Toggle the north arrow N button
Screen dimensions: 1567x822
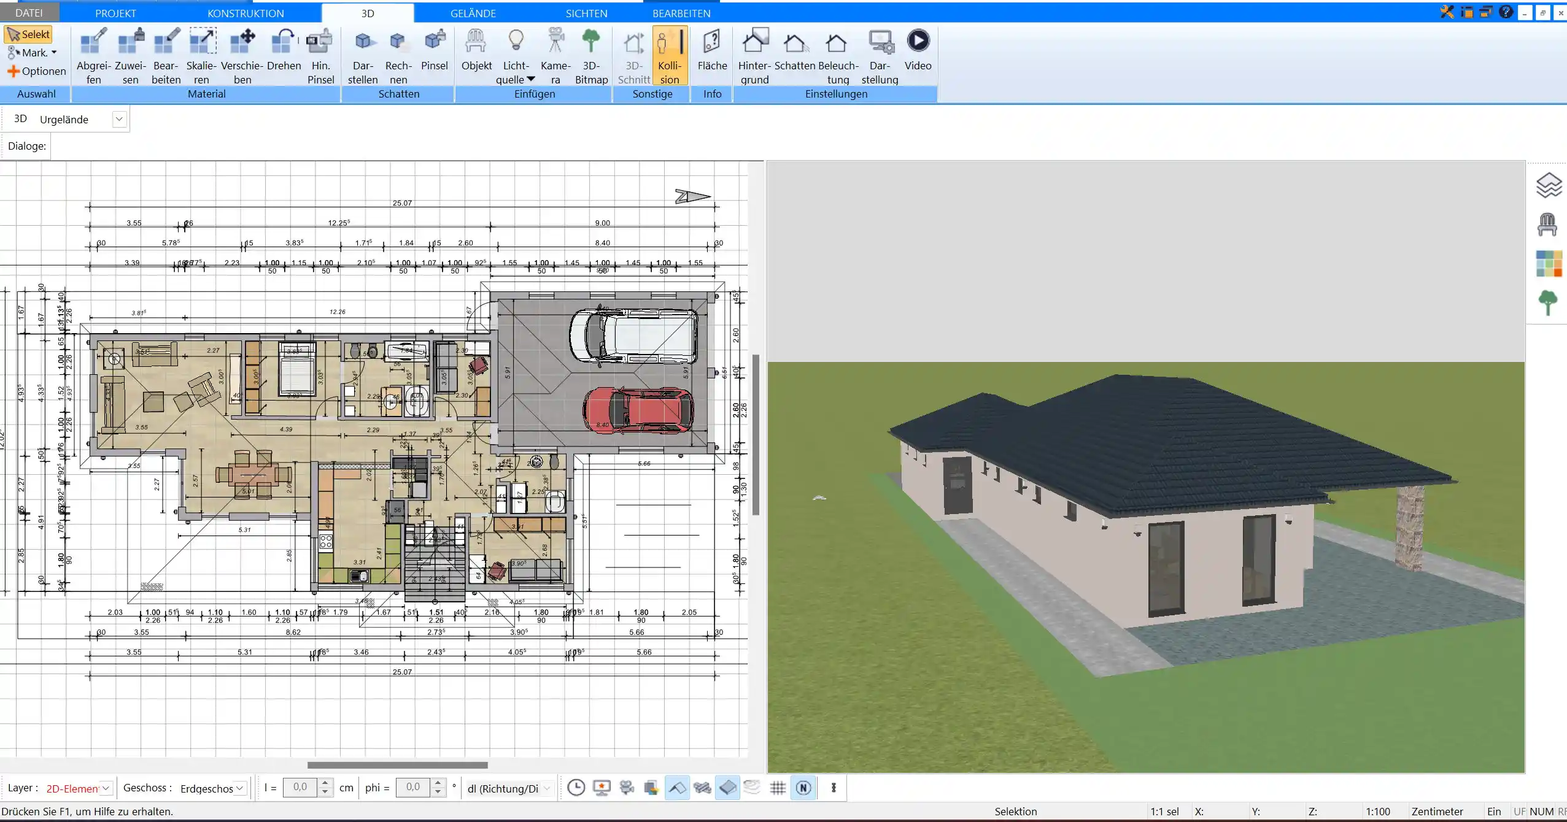(x=803, y=788)
